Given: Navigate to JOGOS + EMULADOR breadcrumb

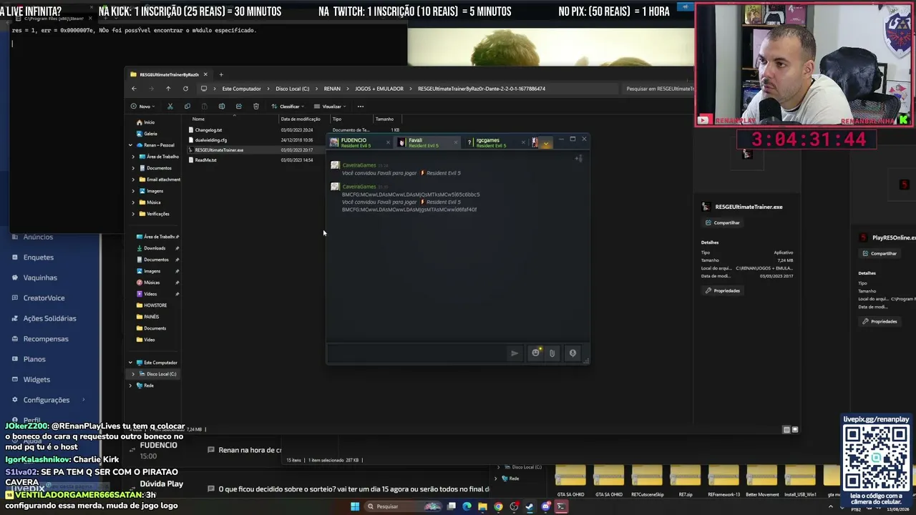Looking at the screenshot, I should (379, 89).
